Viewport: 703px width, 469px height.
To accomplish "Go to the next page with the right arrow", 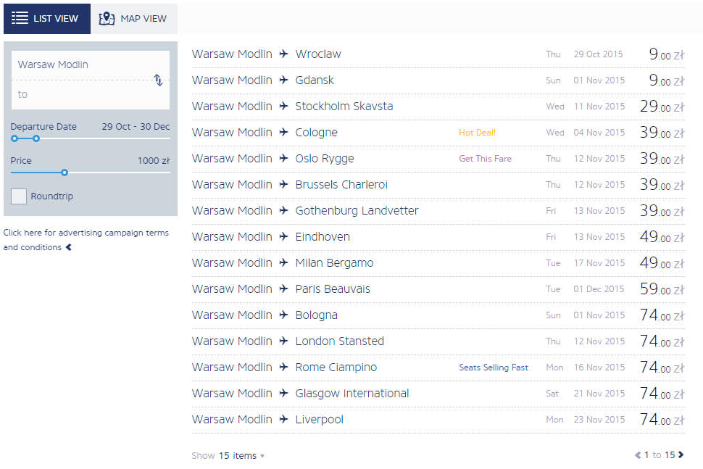I will click(681, 455).
